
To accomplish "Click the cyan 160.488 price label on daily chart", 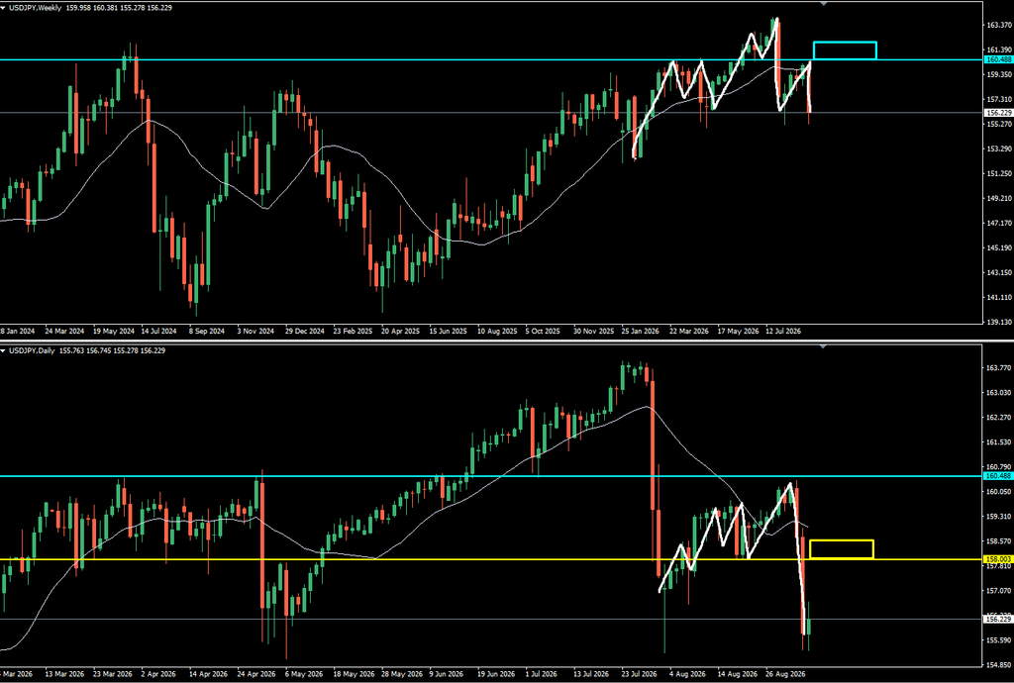I will [998, 475].
